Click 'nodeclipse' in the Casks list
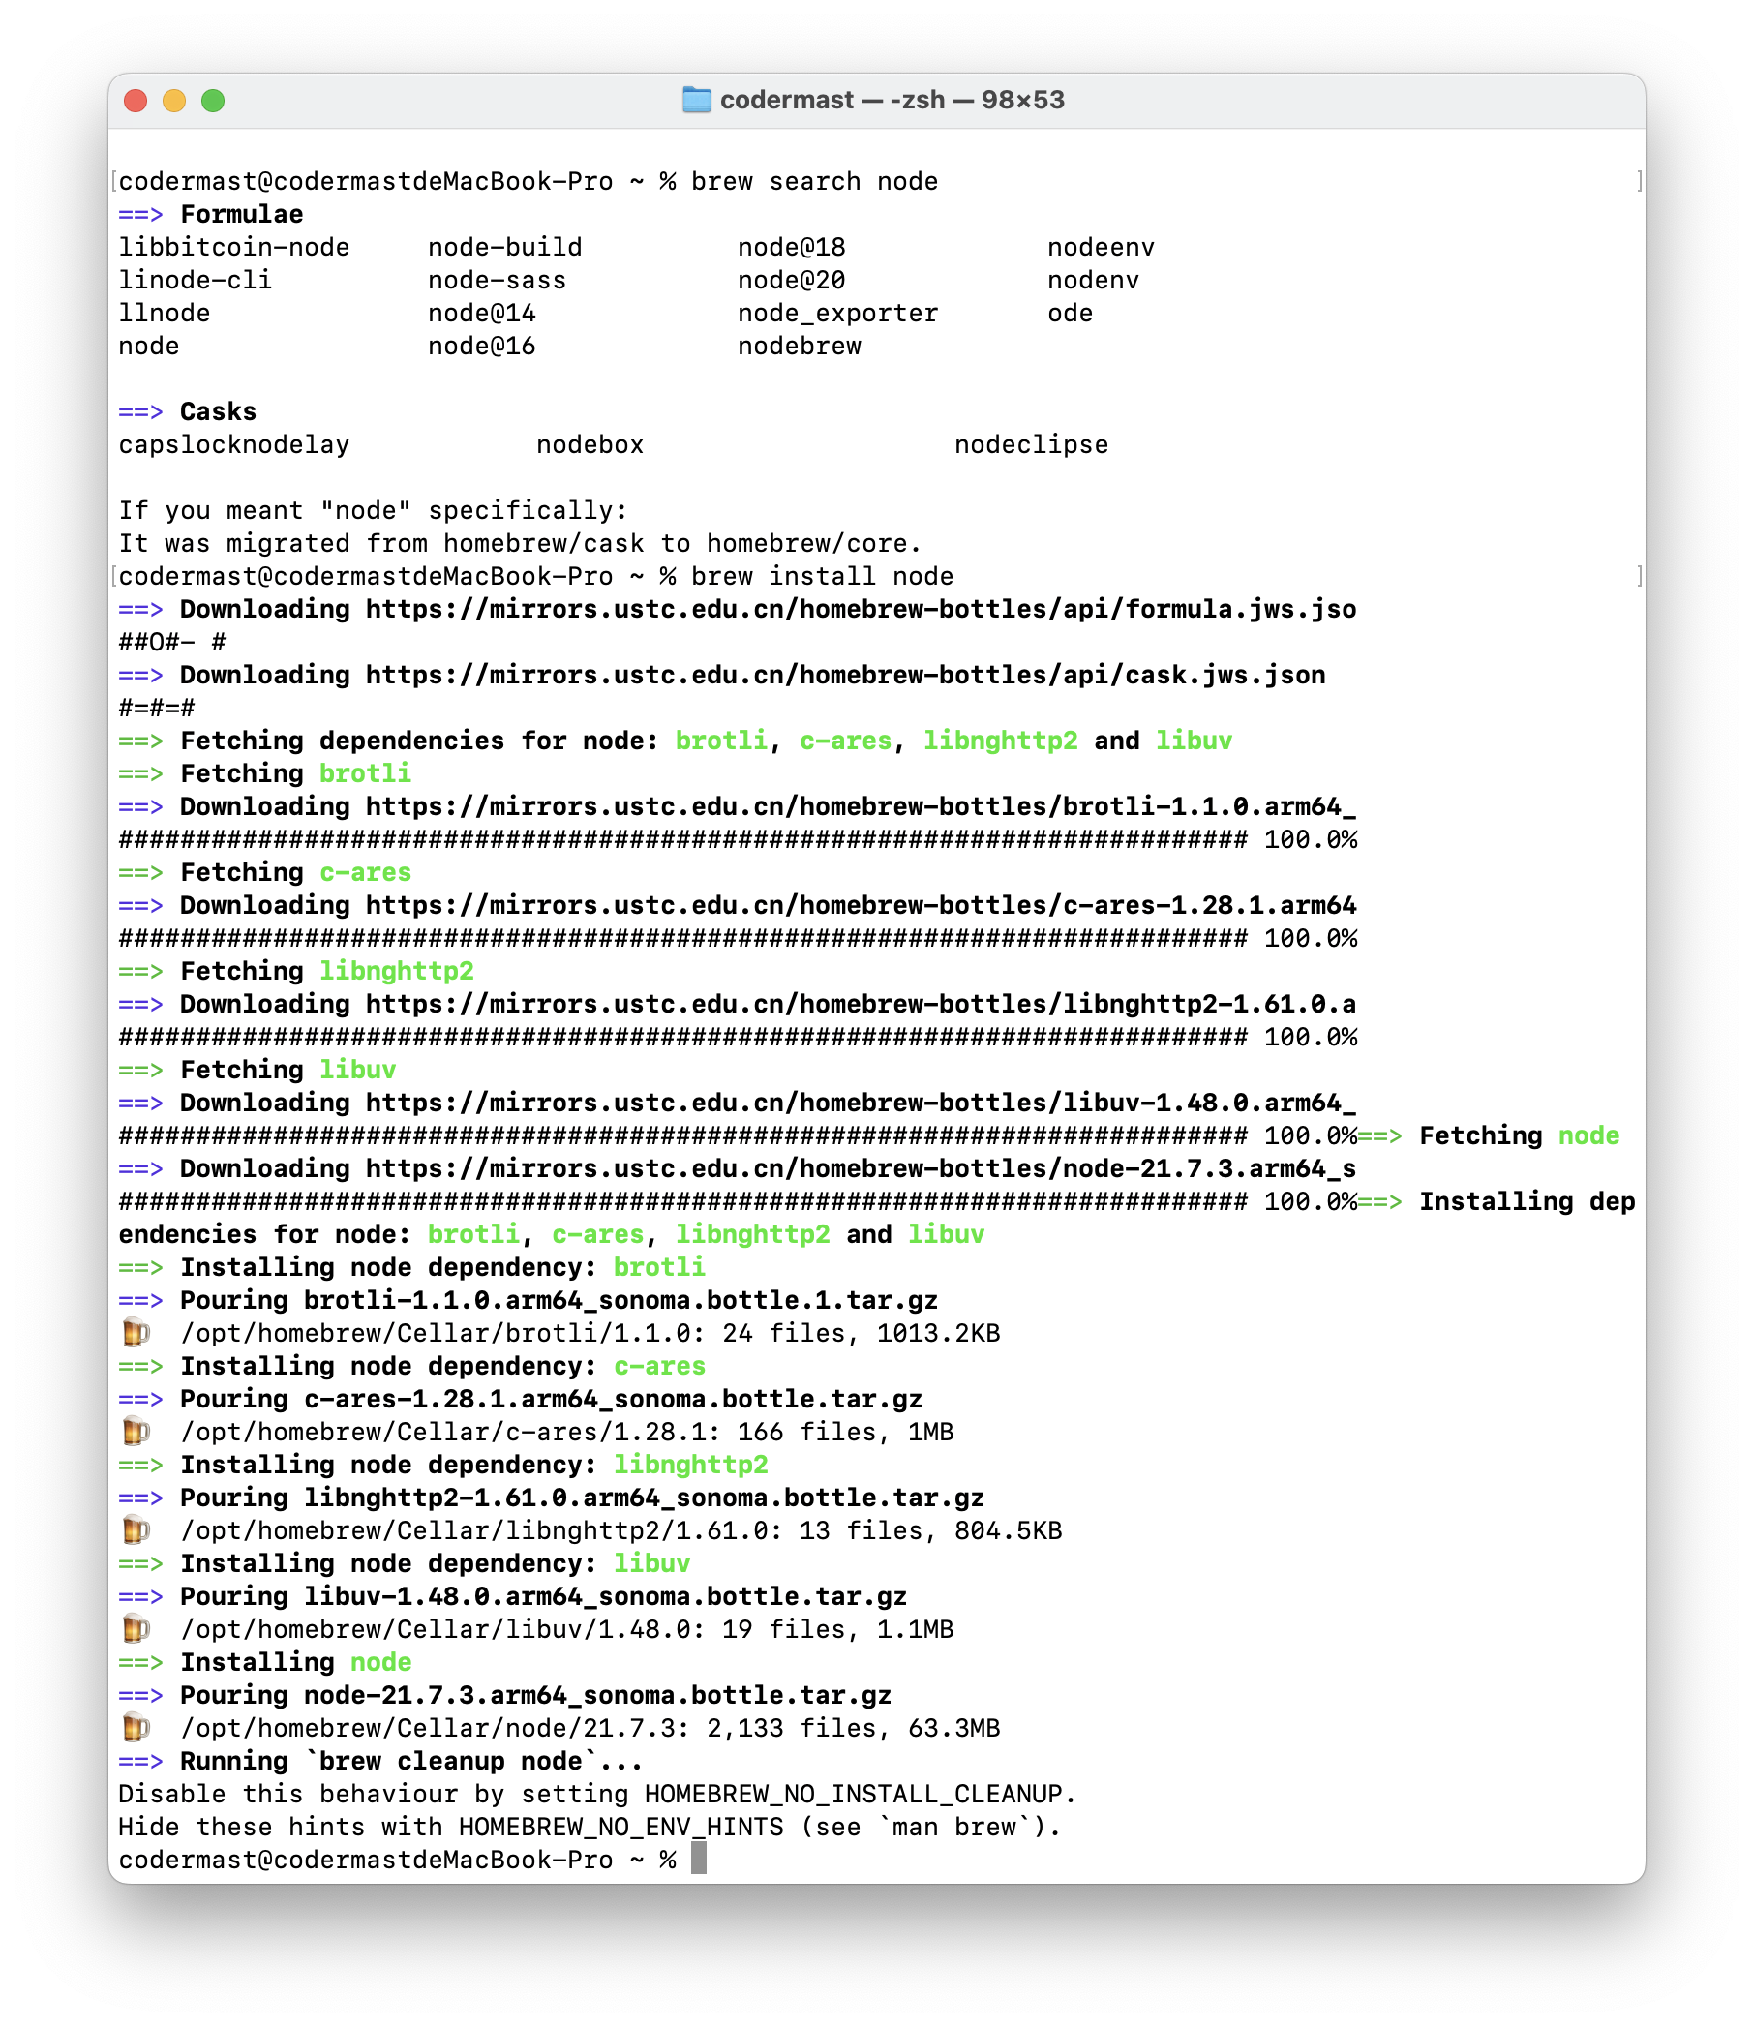Screen dimensions: 1754x2027 [x=1032, y=445]
